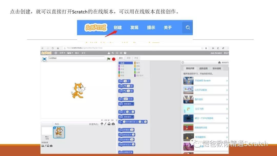The width and height of the screenshot is (277, 156).
Task: Toggle full screen stage mode icon
Action: 44,59
